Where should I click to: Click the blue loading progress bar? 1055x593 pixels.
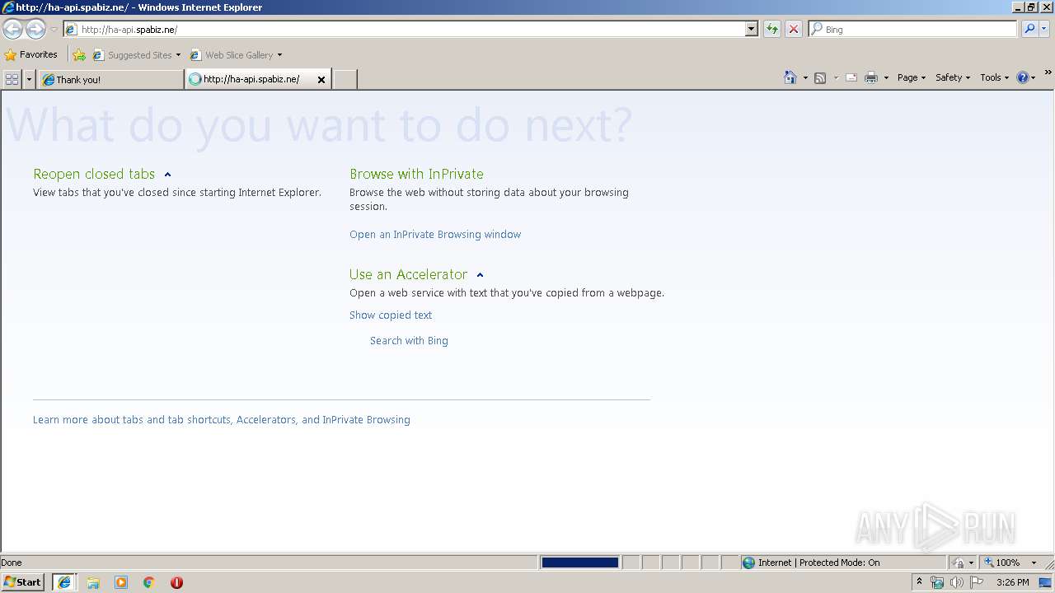coord(579,563)
